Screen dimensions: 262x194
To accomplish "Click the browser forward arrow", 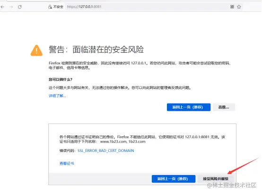I will tap(11, 7).
